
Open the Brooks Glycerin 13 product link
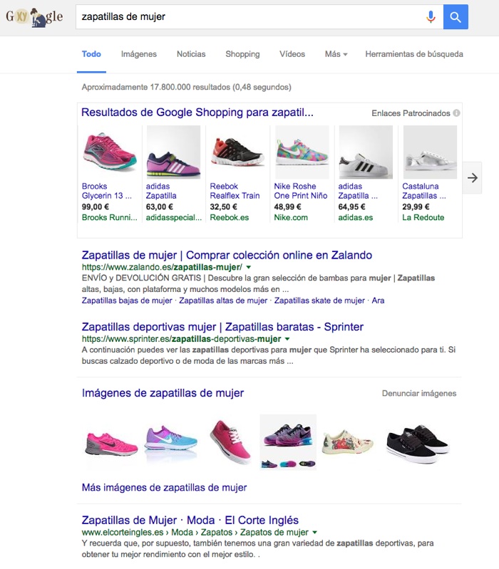[107, 191]
